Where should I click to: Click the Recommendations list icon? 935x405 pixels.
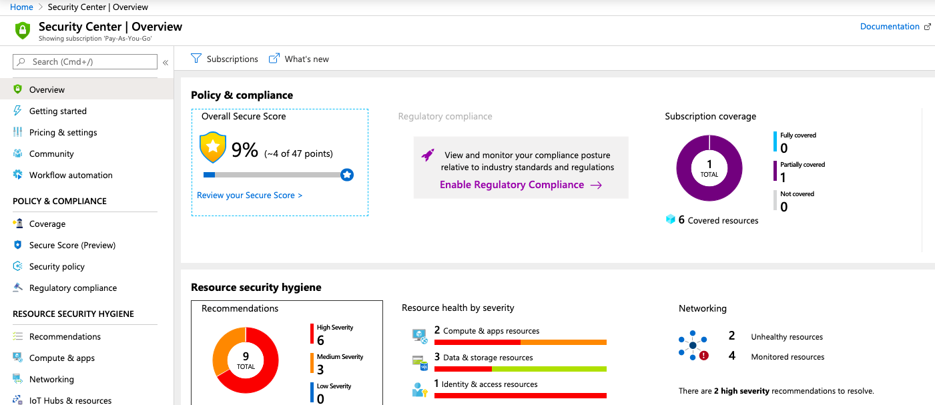[17, 336]
